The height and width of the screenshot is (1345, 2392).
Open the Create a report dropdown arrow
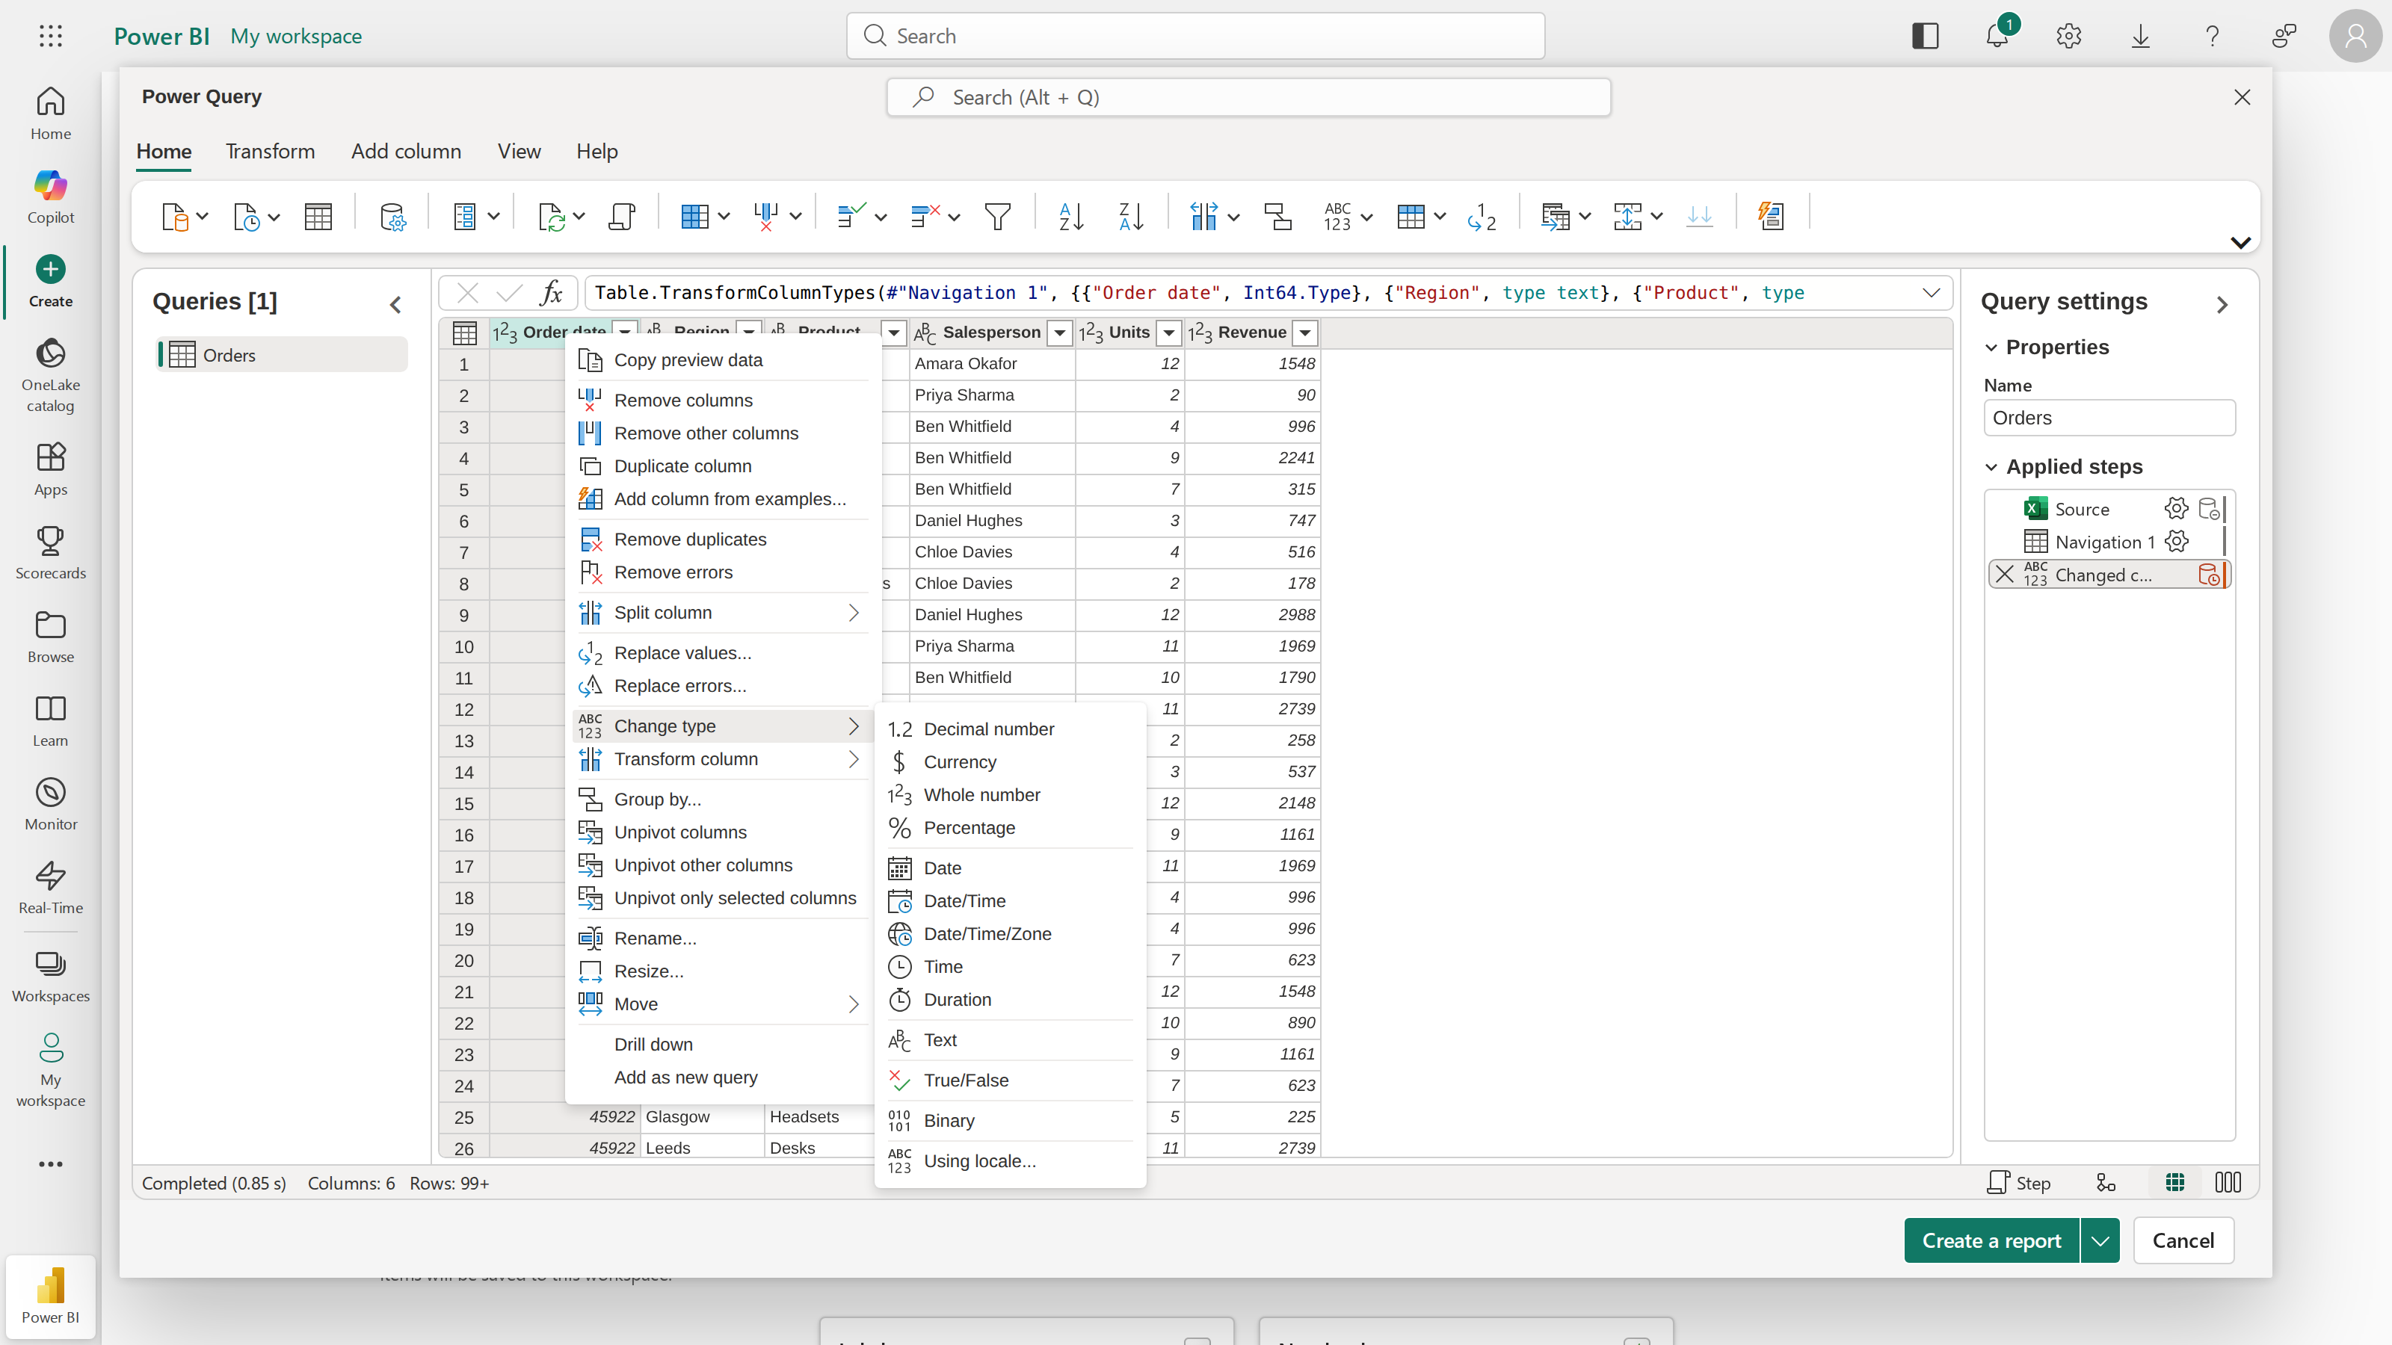pyautogui.click(x=2100, y=1240)
